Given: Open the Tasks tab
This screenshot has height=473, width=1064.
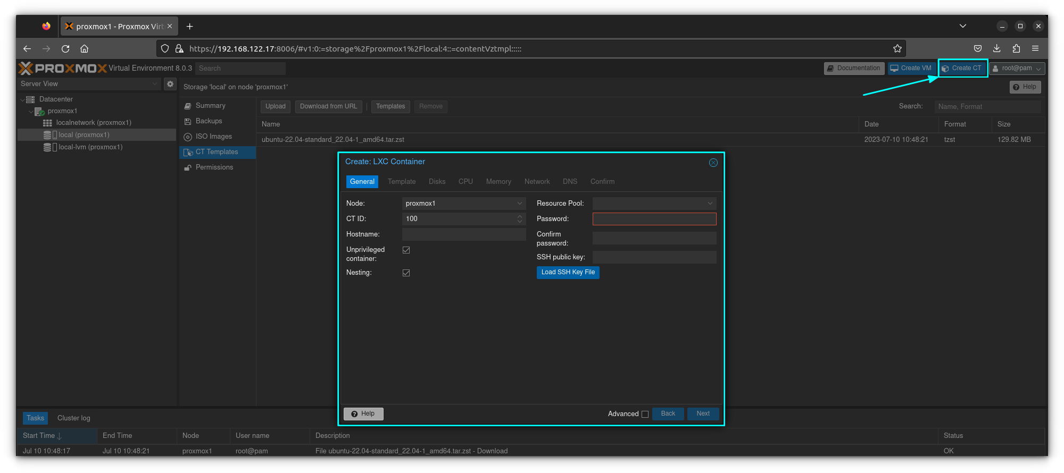Looking at the screenshot, I should pos(35,418).
